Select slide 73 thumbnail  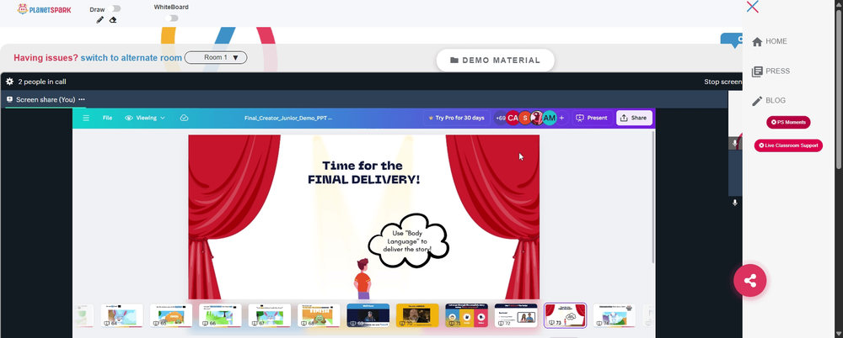click(566, 315)
